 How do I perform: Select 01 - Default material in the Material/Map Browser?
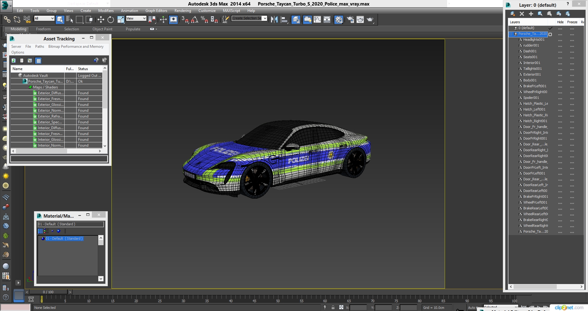[x=64, y=238]
